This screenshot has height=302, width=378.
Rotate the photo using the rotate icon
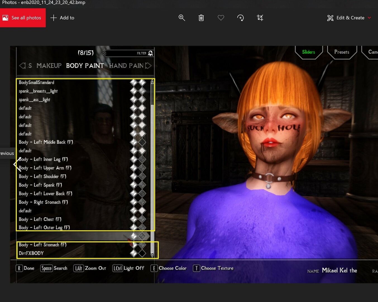(x=240, y=18)
